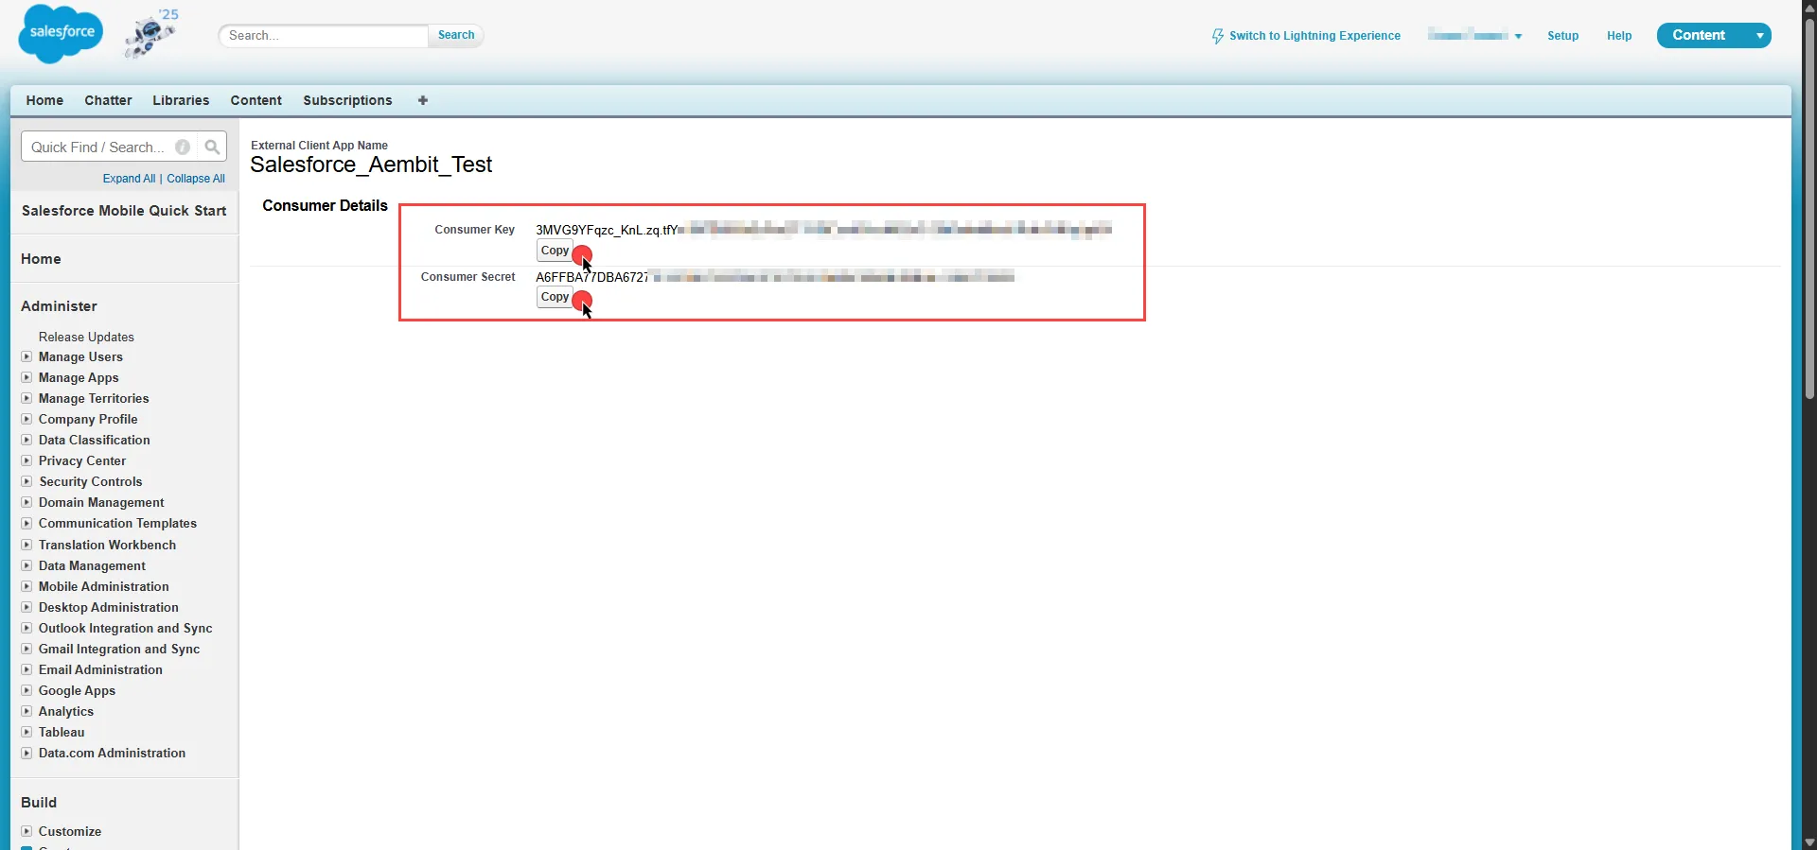Viewport: 1817px width, 850px height.
Task: Click the Salesforce cloud logo
Action: [x=61, y=34]
